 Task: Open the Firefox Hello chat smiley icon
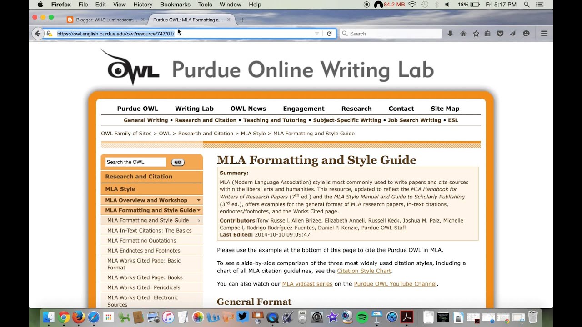526,34
